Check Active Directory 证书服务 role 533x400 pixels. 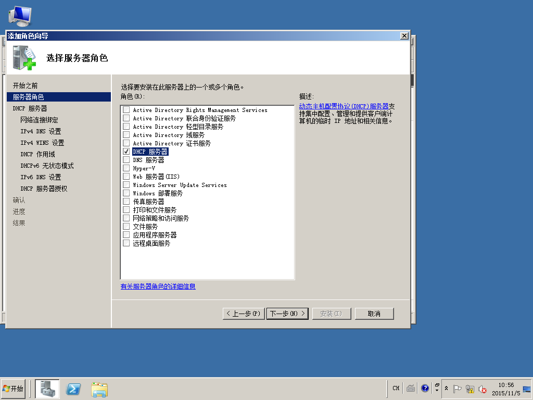[126, 143]
